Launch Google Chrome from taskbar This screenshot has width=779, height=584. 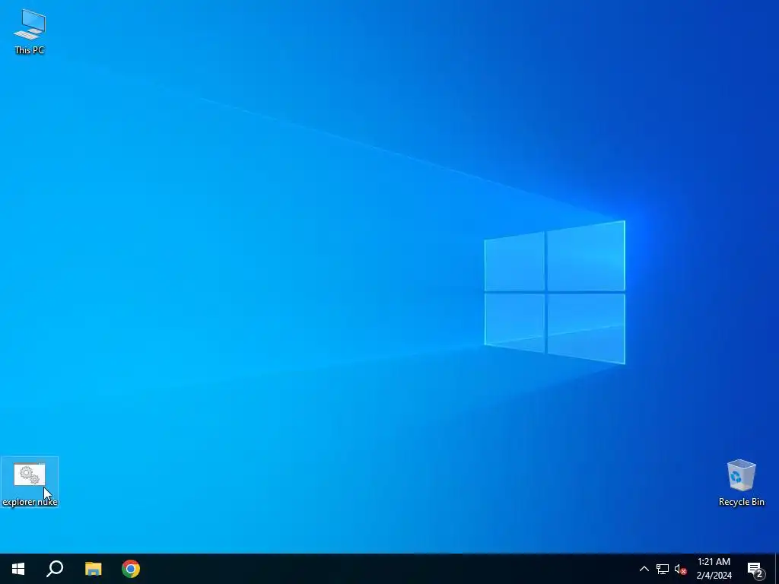tap(131, 569)
